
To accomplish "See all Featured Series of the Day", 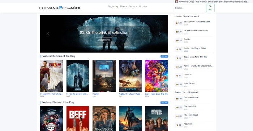I will coord(164,103).
